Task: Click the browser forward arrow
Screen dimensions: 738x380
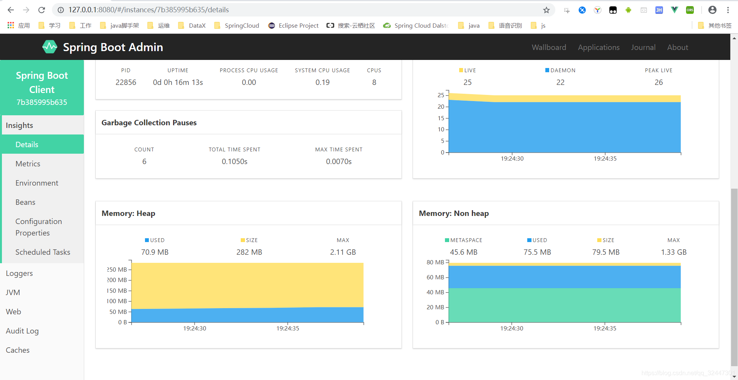Action: click(26, 10)
